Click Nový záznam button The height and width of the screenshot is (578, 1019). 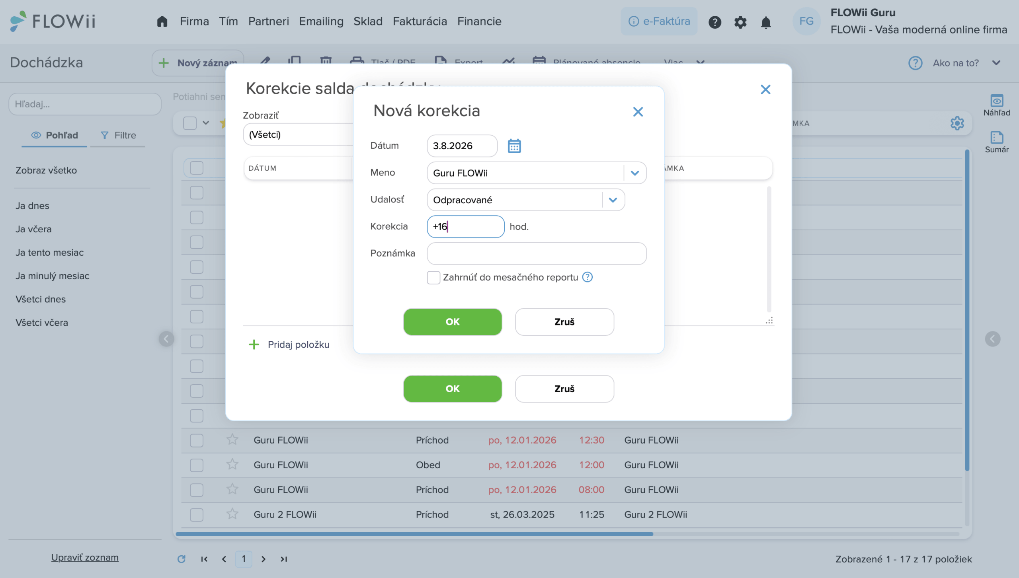click(197, 62)
